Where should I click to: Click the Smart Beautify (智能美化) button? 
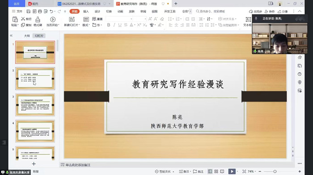(165, 171)
